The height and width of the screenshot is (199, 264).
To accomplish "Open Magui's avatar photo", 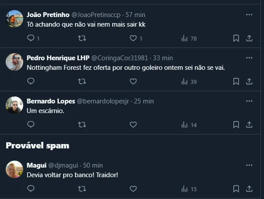I will pyautogui.click(x=14, y=169).
